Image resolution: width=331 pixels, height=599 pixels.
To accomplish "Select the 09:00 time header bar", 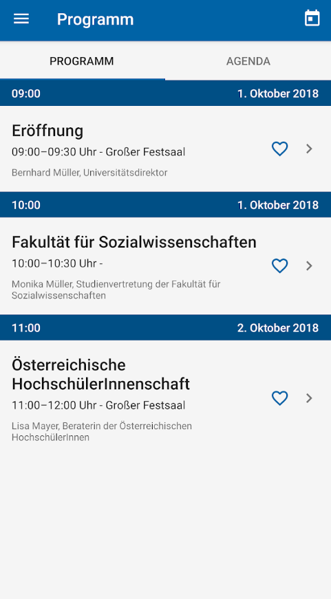I will (165, 94).
